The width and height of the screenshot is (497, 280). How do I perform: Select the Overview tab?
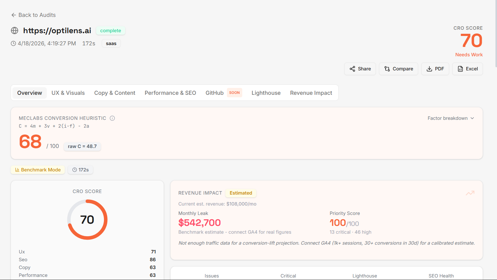(29, 93)
